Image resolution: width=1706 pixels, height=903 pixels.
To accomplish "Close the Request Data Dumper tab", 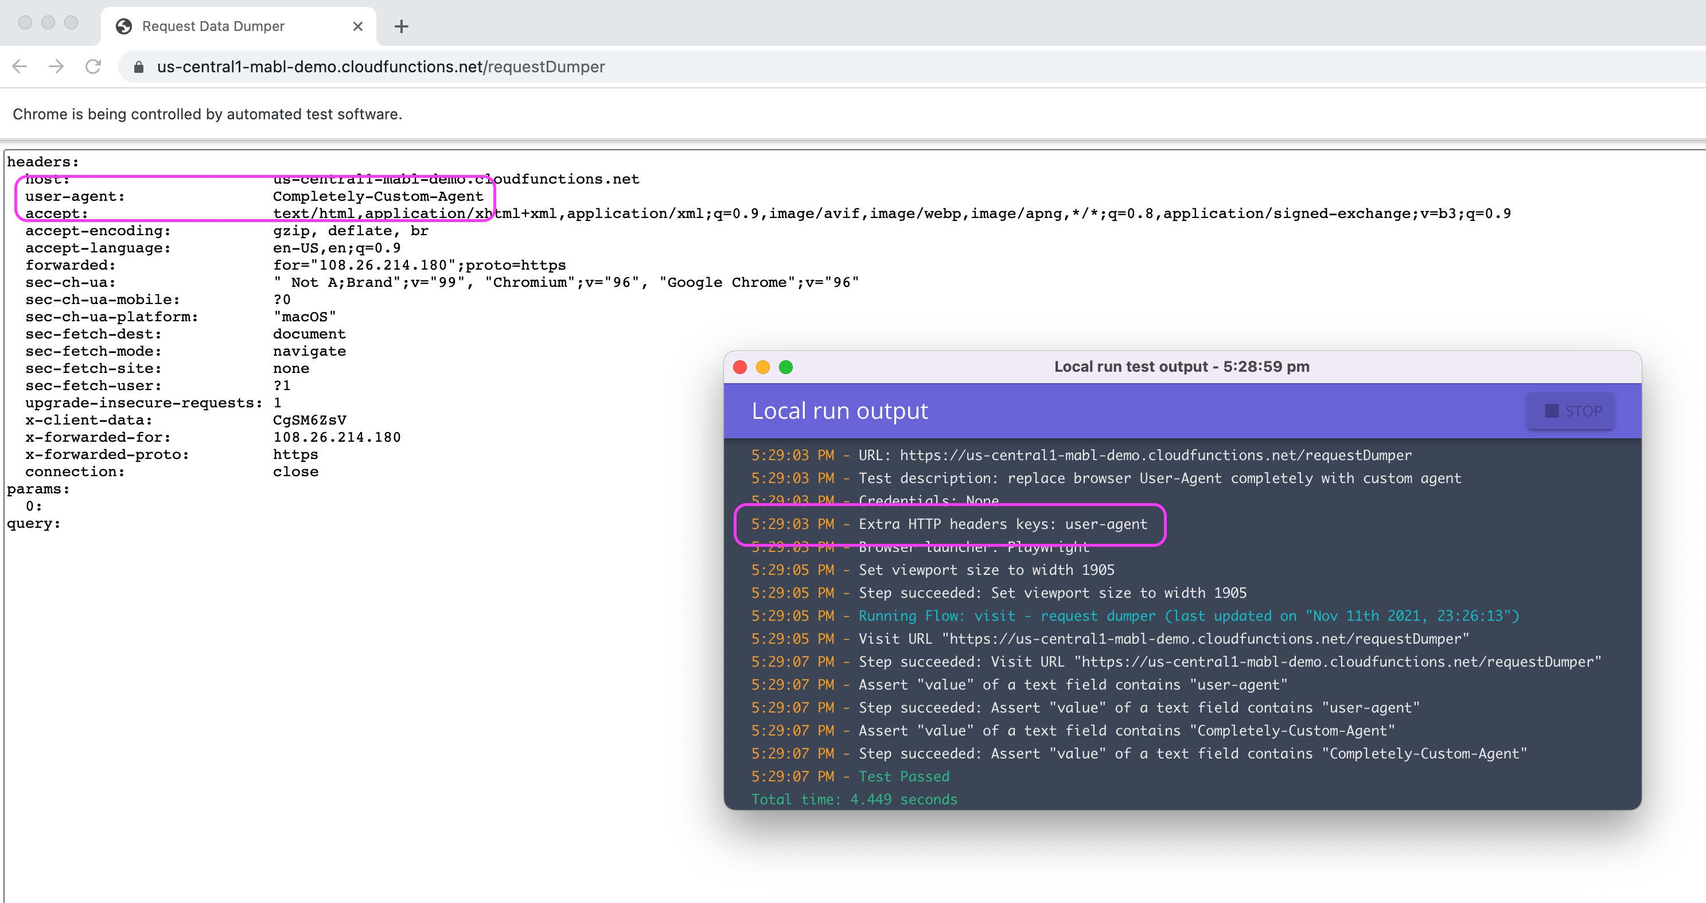I will point(357,26).
